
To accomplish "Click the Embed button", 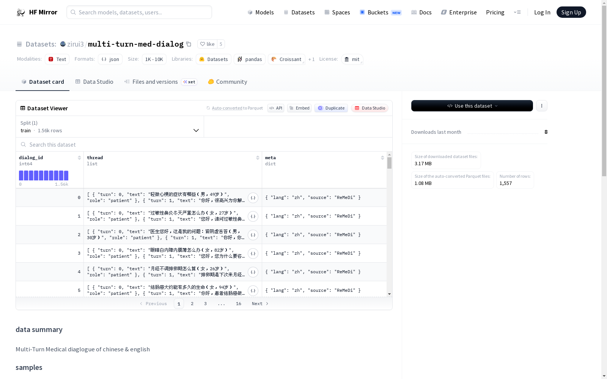I will click(299, 108).
